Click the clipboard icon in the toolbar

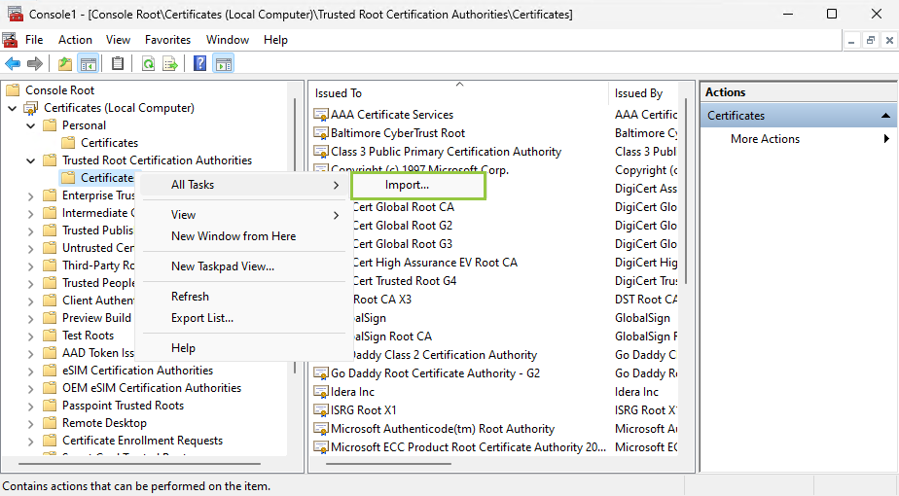[x=118, y=64]
